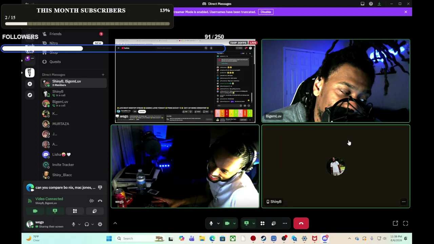Create a new direct message with plus icon
The height and width of the screenshot is (244, 434).
tap(103, 75)
